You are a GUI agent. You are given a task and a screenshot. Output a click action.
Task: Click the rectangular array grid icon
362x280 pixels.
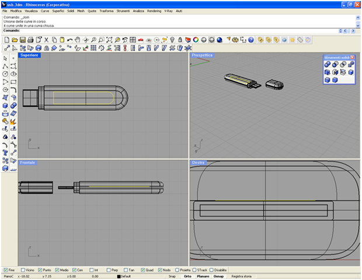tap(93, 48)
